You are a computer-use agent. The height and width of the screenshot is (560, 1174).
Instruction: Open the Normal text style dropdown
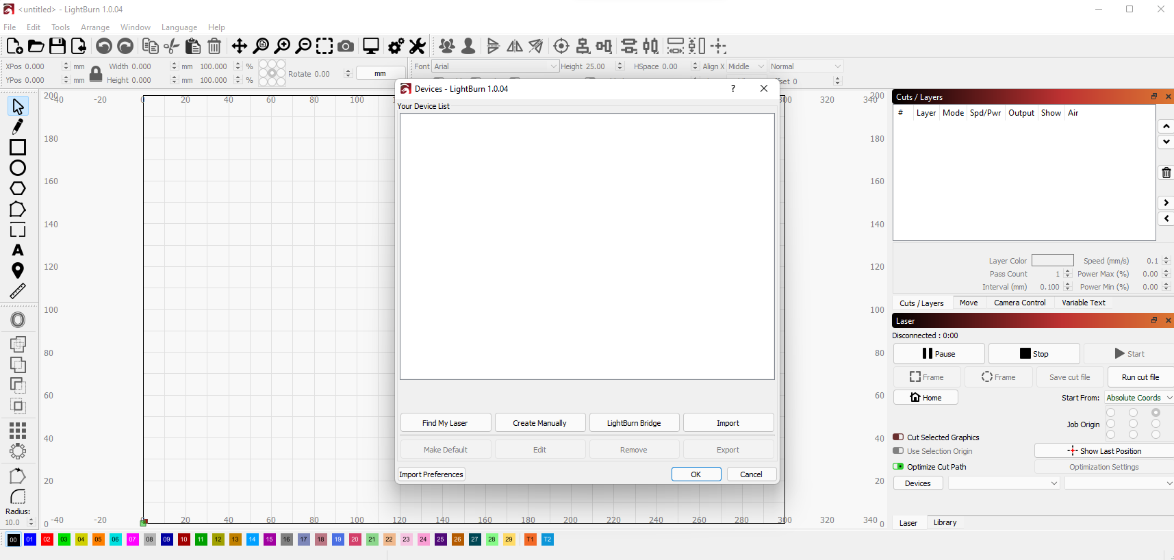[x=806, y=66]
